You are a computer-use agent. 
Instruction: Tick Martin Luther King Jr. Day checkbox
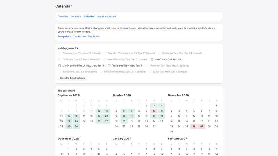click(x=59, y=66)
